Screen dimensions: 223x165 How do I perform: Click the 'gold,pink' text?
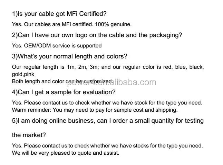click(23, 74)
